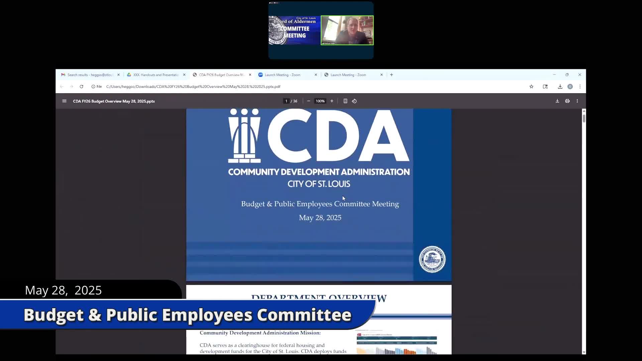Image resolution: width=642 pixels, height=361 pixels.
Task: Click 'COMMUNITY DEVELOPMENT ADMINISTRATION' heading
Action: coord(319,172)
